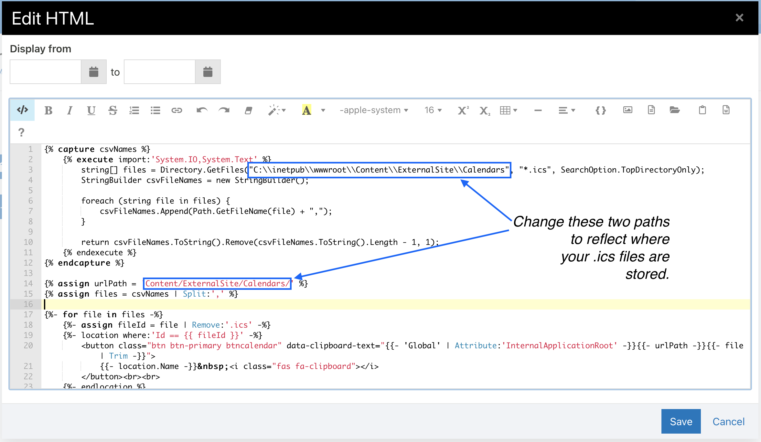Apply superscript formatting
The image size is (761, 442).
coord(463,111)
